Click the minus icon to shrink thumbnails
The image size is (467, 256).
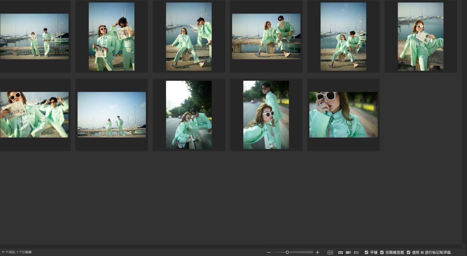coord(269,252)
